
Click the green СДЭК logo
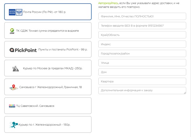(12, 31)
